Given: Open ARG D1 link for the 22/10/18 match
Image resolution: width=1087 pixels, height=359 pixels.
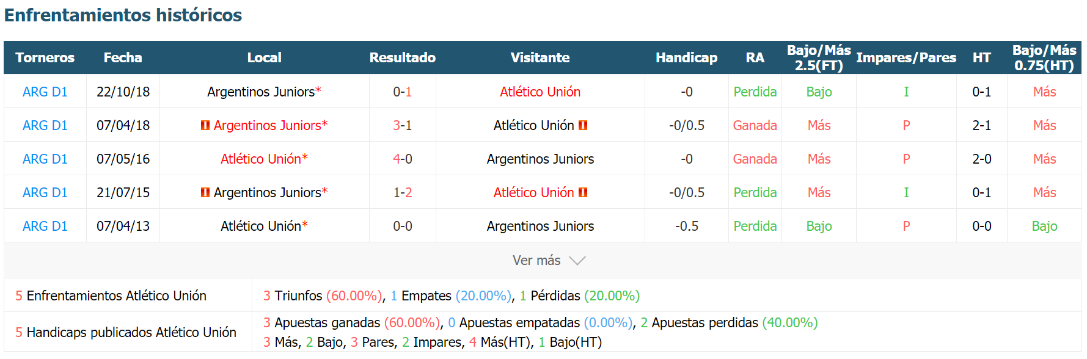Looking at the screenshot, I should (x=45, y=92).
